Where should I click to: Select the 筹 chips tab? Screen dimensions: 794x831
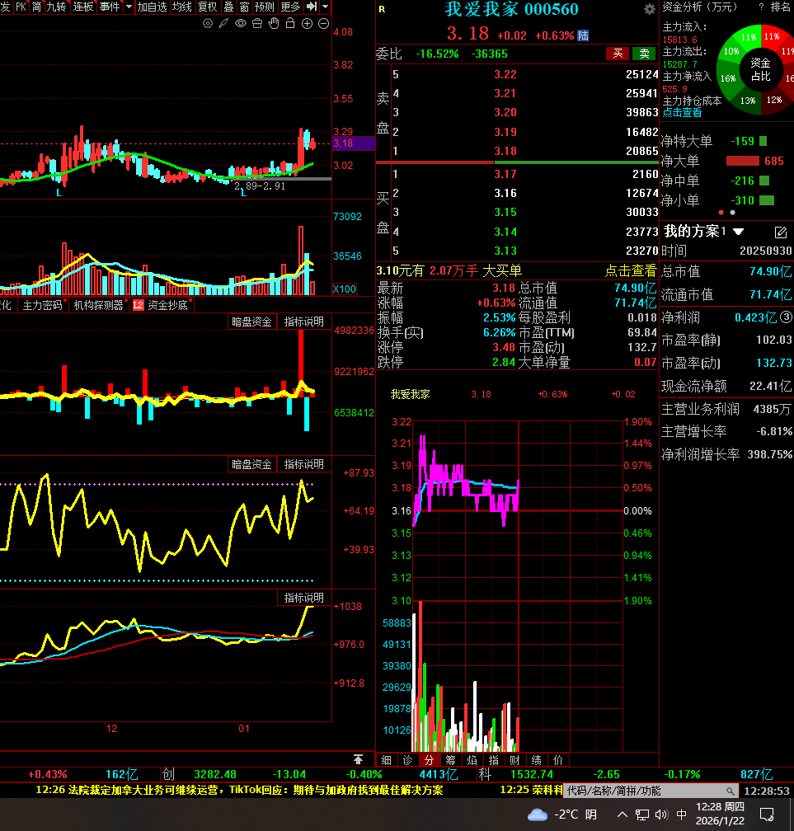(x=450, y=760)
